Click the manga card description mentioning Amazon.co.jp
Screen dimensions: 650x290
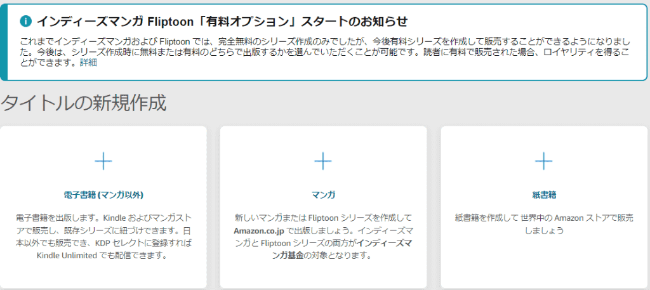[x=323, y=237]
